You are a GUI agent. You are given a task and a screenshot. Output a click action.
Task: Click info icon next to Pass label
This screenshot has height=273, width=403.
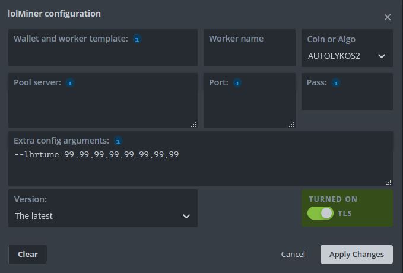(336, 83)
